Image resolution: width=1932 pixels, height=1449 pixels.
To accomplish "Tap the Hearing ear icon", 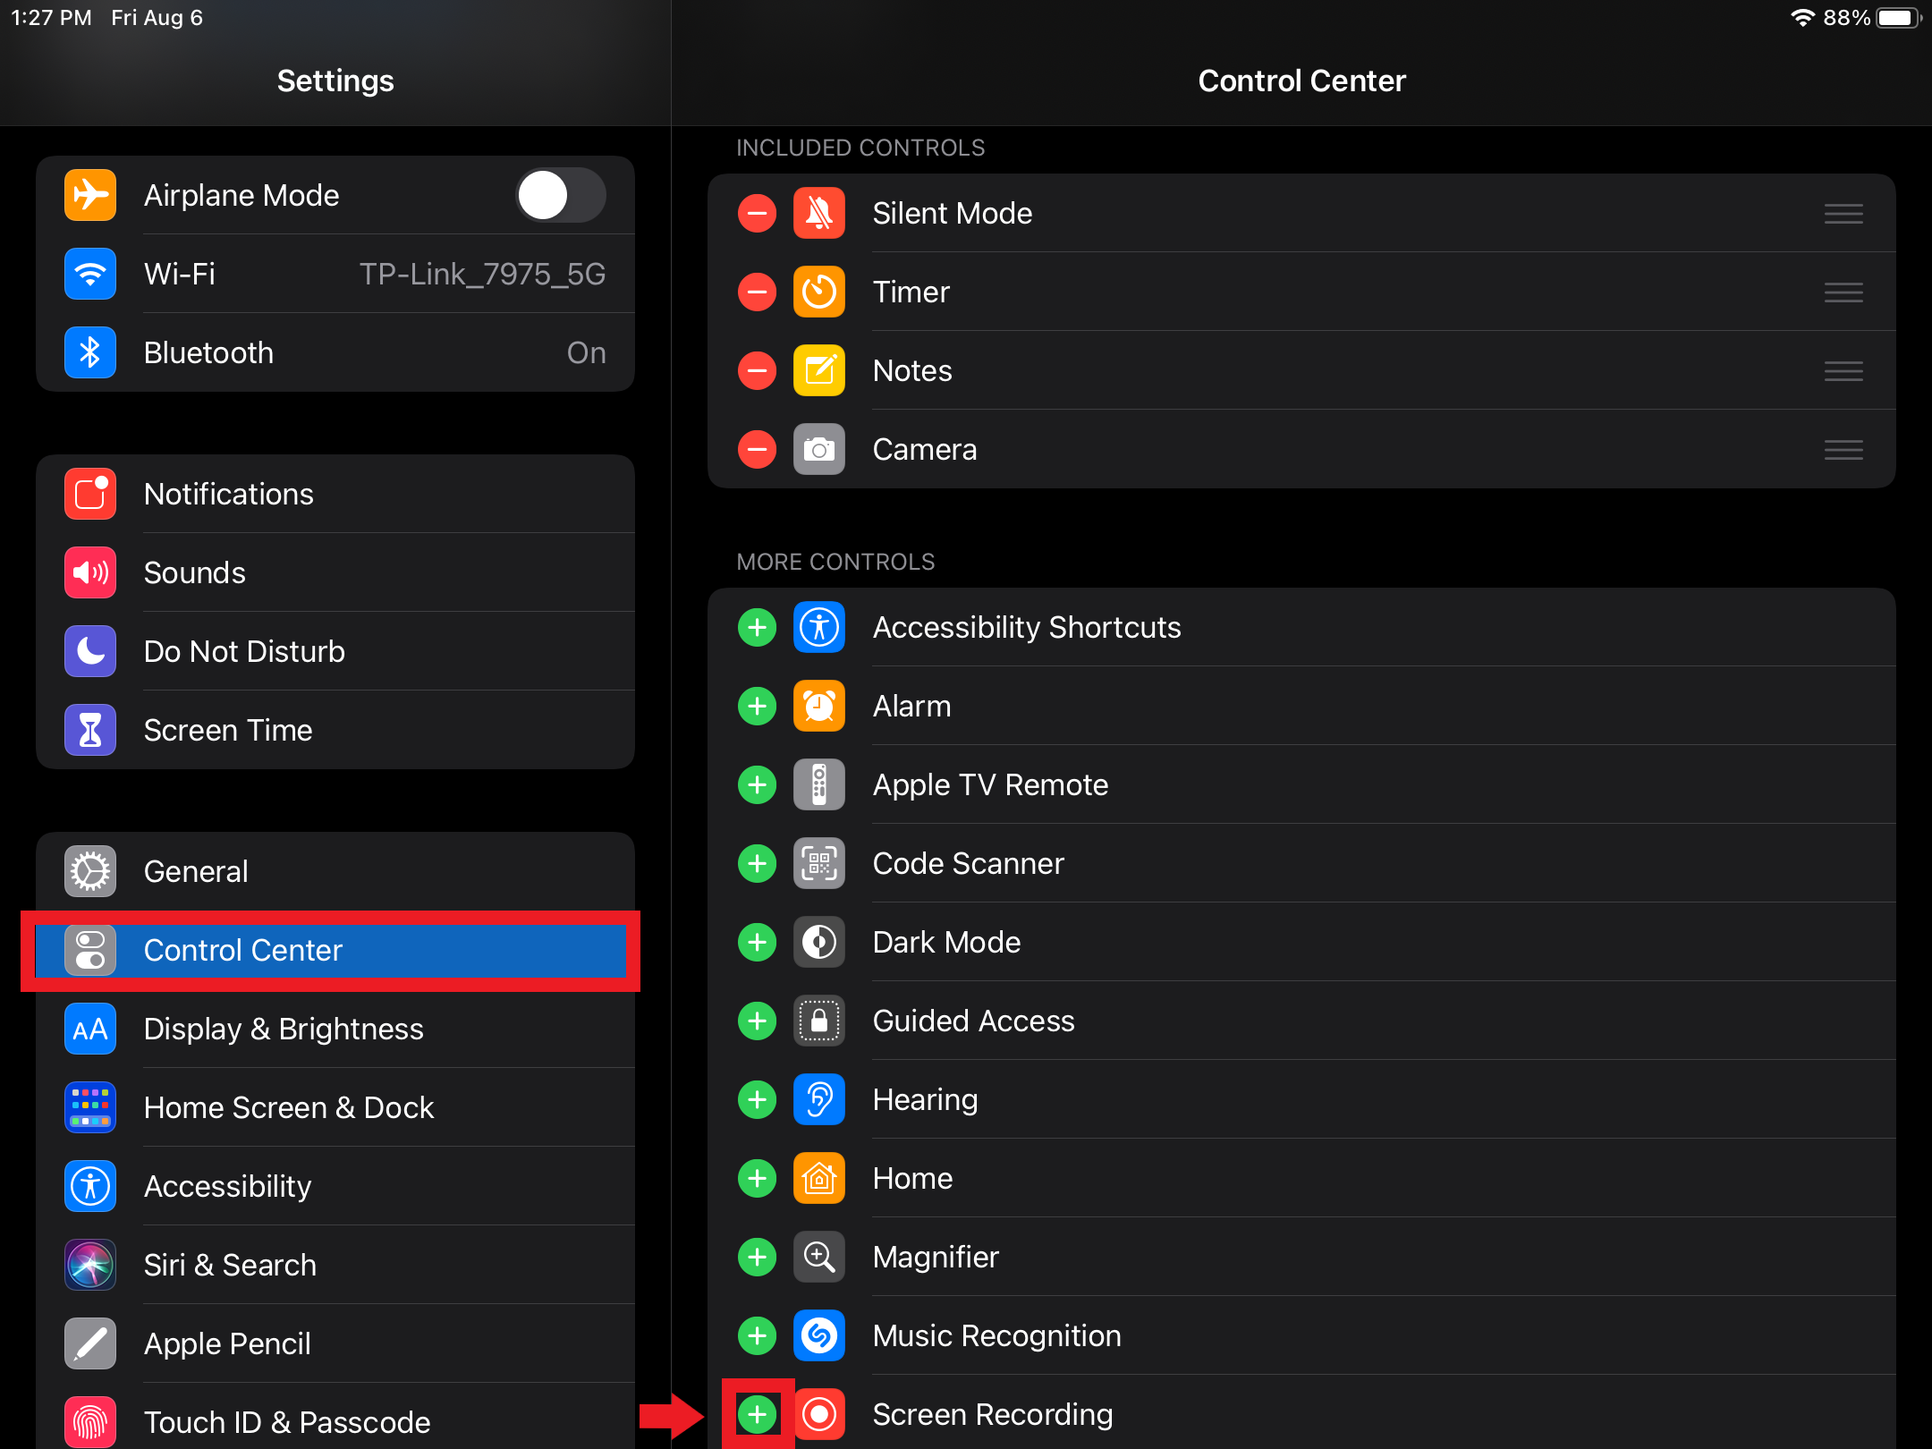I will [818, 1099].
